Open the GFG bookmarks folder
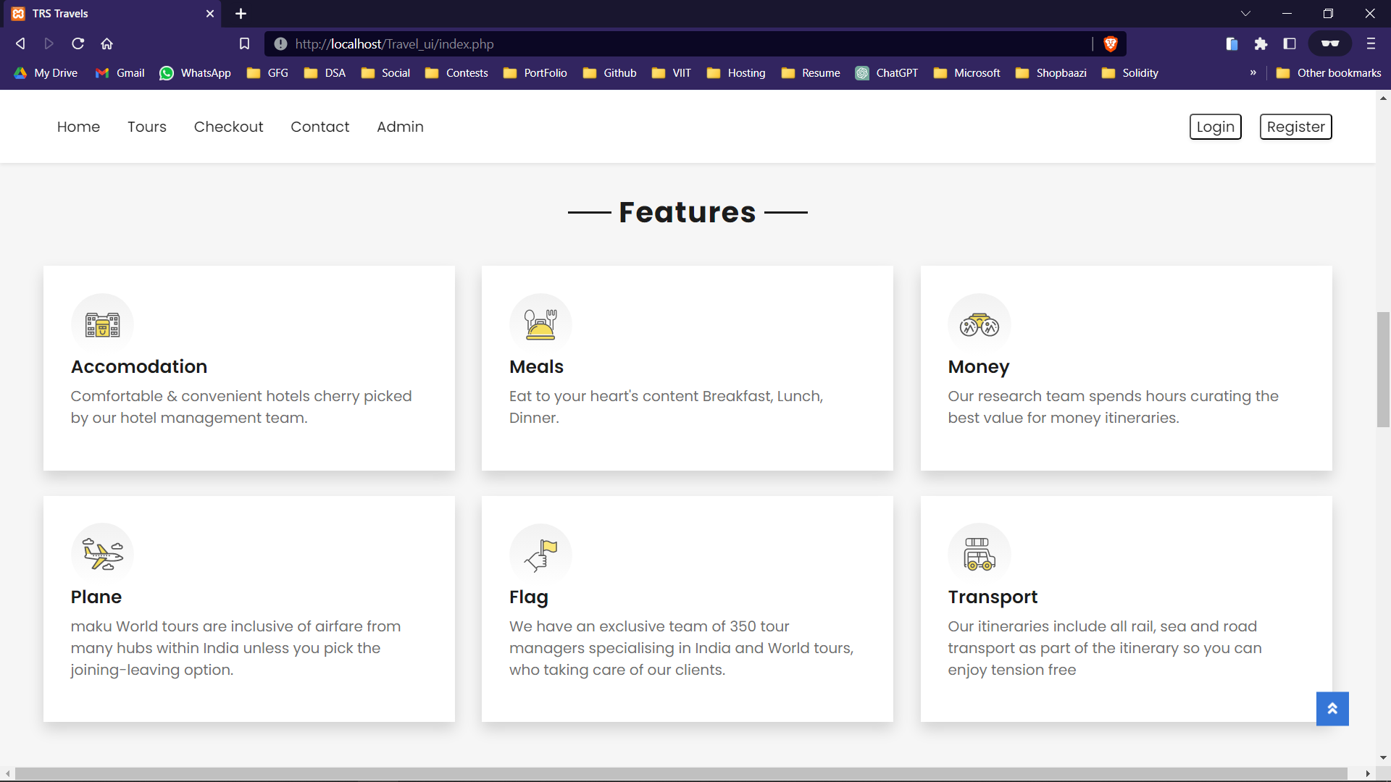 coord(267,72)
